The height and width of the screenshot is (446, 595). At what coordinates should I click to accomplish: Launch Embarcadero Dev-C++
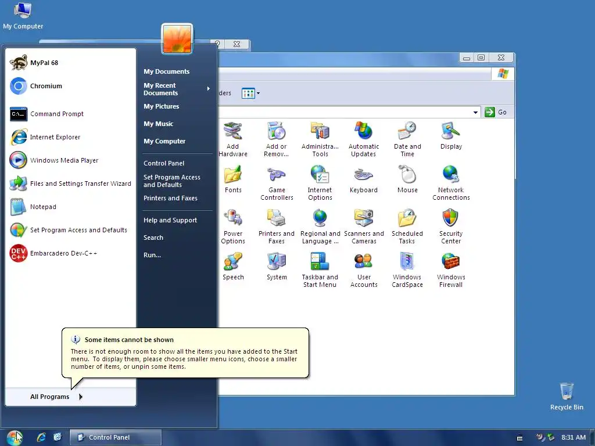(x=71, y=253)
